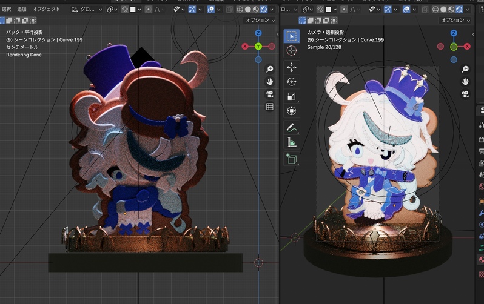Switch left viewport to wireframe shading
Image resolution: width=484 pixels, height=304 pixels.
pos(240,10)
